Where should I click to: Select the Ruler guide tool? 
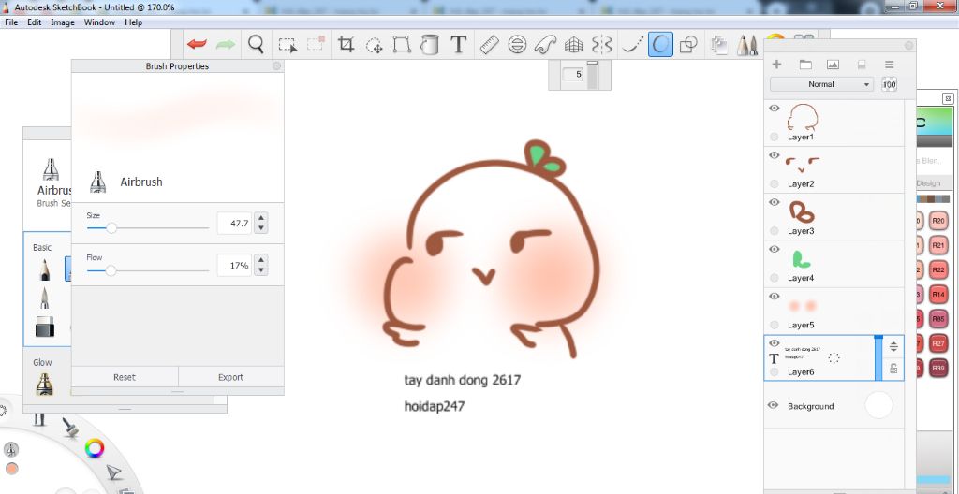pos(489,45)
